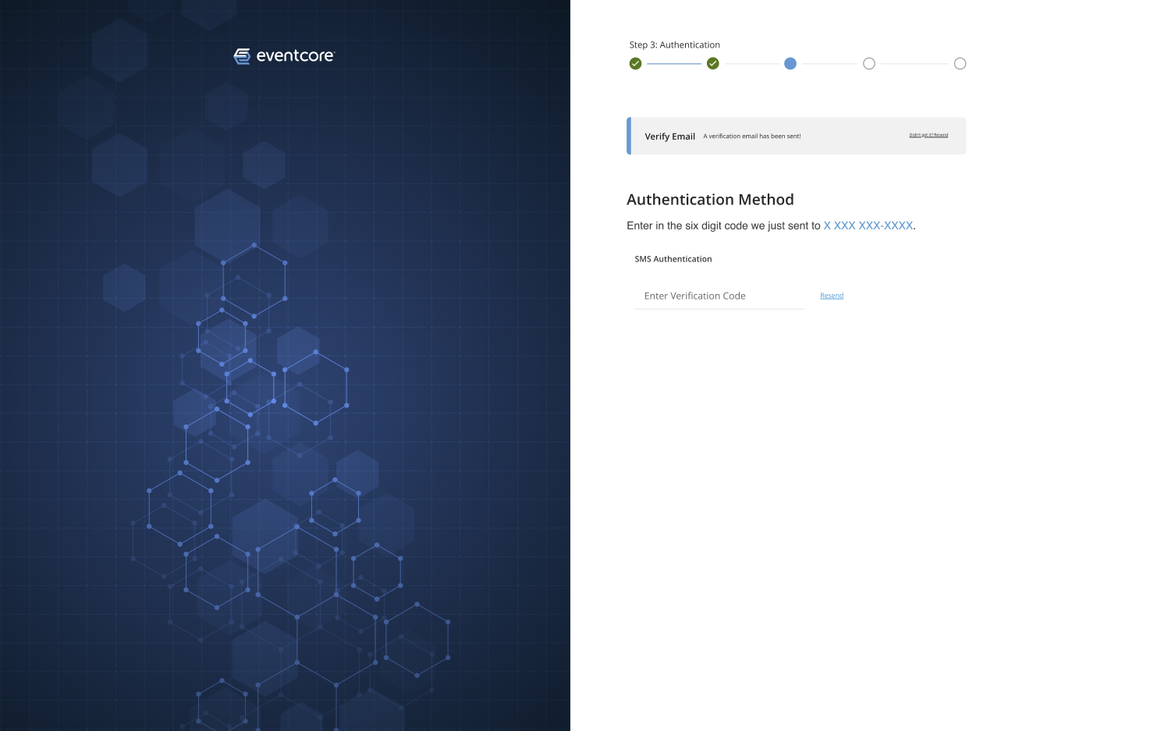Click the blue progress line between first two steps
This screenshot has height=731, width=1168.
pyautogui.click(x=673, y=64)
